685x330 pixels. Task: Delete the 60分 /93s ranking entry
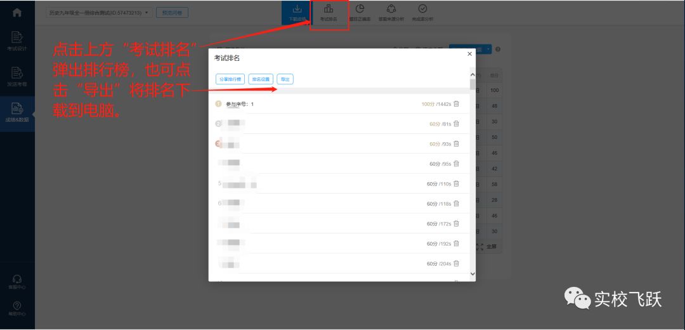click(456, 144)
